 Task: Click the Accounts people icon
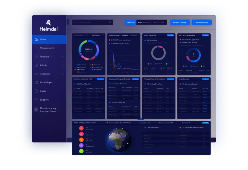(36, 74)
